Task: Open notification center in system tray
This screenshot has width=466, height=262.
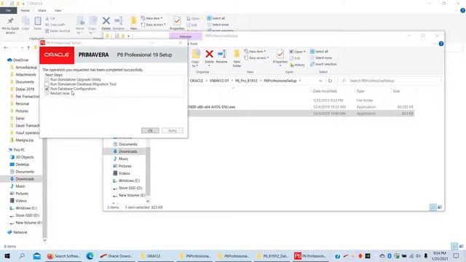Action: 457,255
